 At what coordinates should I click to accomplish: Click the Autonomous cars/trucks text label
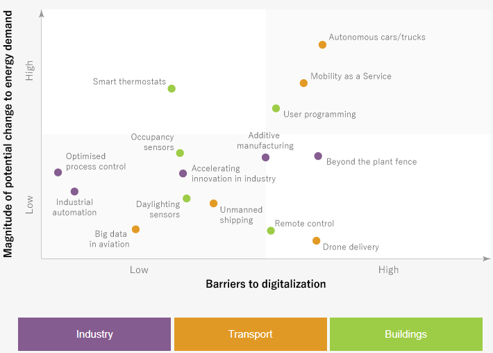point(377,37)
